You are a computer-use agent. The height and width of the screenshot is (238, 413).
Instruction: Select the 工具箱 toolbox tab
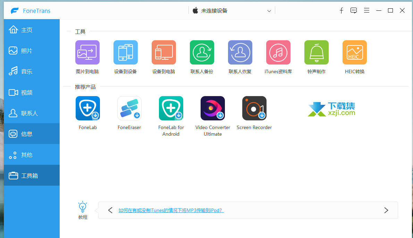[x=32, y=176]
